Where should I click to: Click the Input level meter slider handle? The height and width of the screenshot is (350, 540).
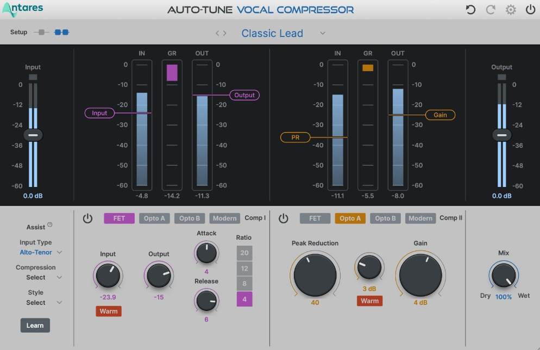click(33, 135)
